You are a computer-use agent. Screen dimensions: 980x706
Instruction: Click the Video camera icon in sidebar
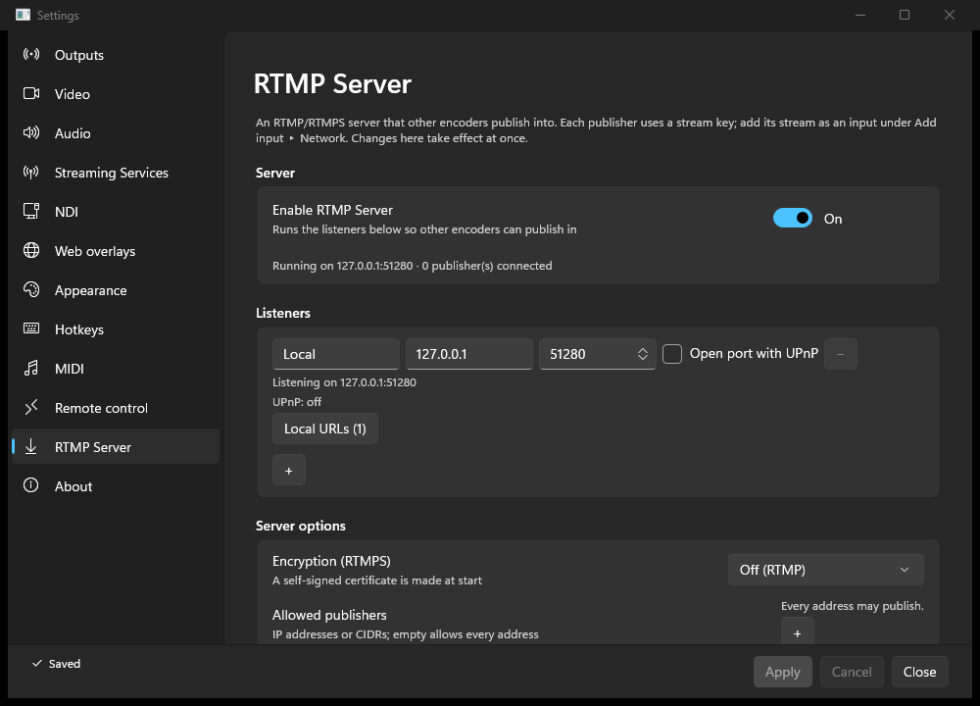coord(31,94)
